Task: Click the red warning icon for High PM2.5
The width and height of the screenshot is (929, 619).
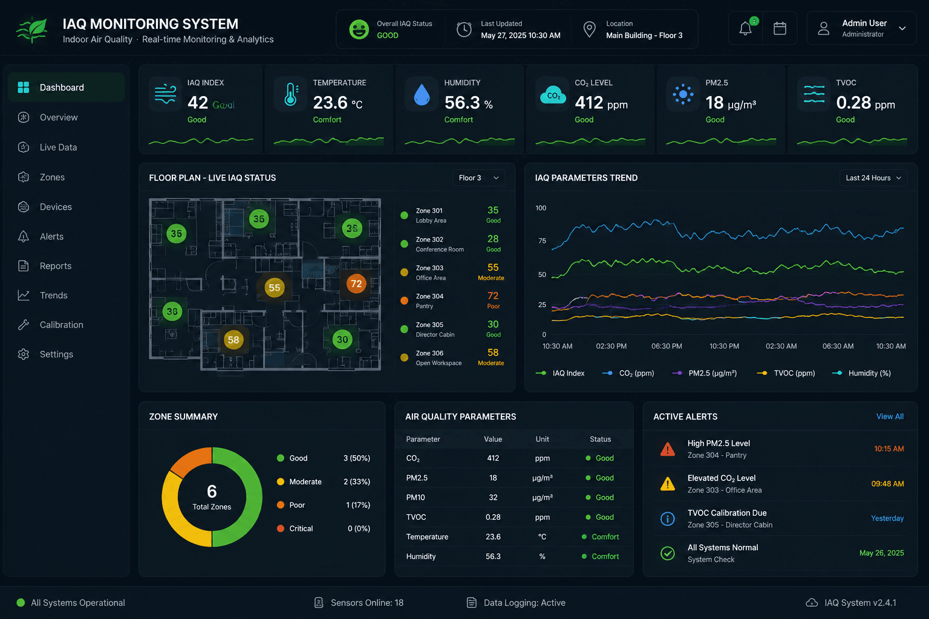Action: (x=668, y=449)
